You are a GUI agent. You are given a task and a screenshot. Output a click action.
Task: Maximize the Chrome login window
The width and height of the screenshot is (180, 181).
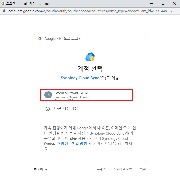coord(163,4)
